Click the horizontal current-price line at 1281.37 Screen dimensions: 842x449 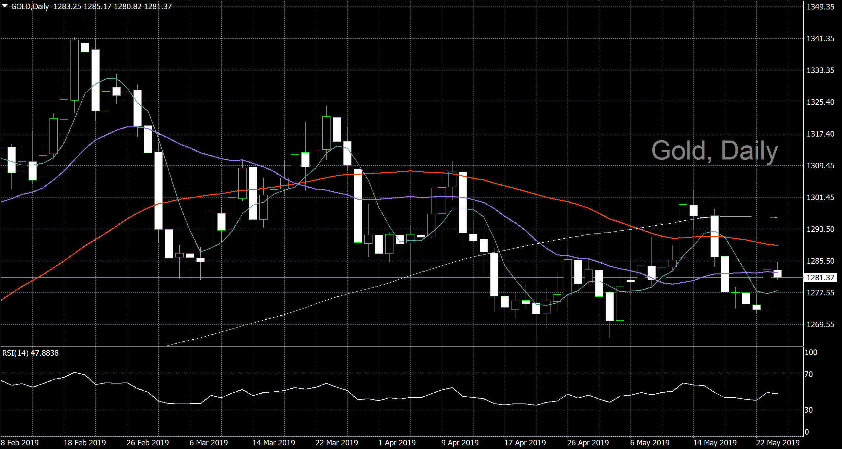point(402,278)
